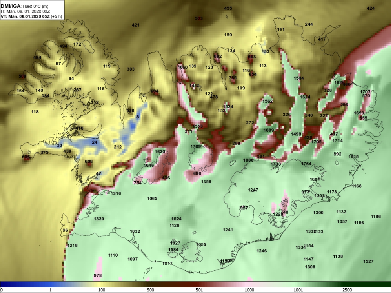Click the map value '1316'
391x293 pixels.
[x=116, y=194]
